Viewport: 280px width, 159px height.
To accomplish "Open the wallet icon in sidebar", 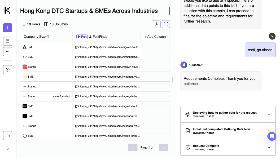I will [x=7, y=135].
